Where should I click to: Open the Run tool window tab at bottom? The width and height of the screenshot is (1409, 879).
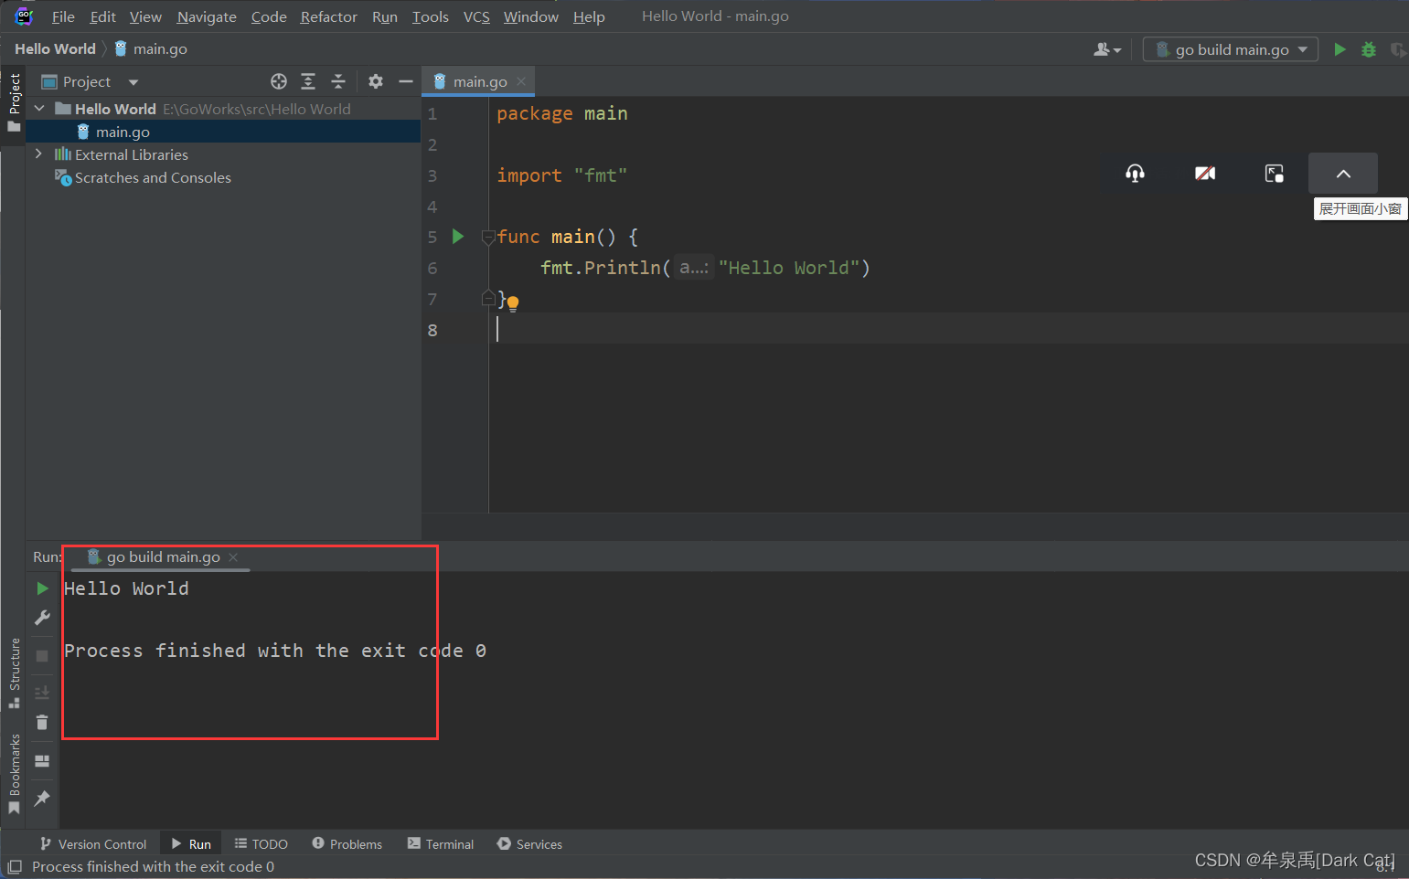(x=191, y=844)
